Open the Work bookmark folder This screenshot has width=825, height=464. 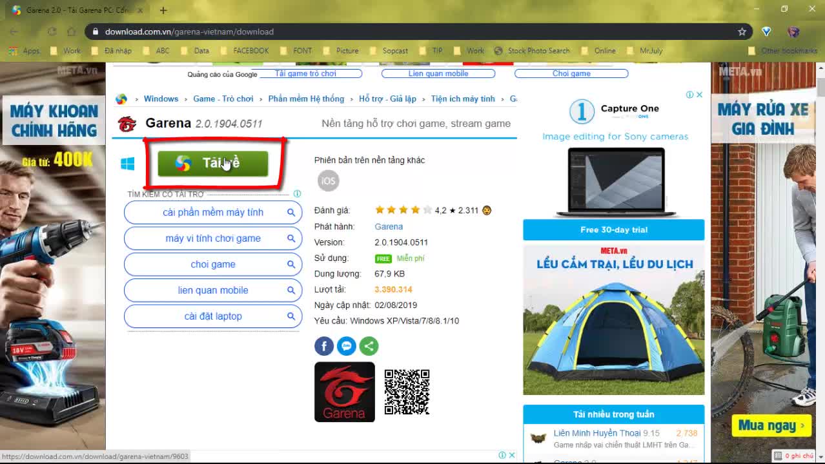tap(66, 51)
